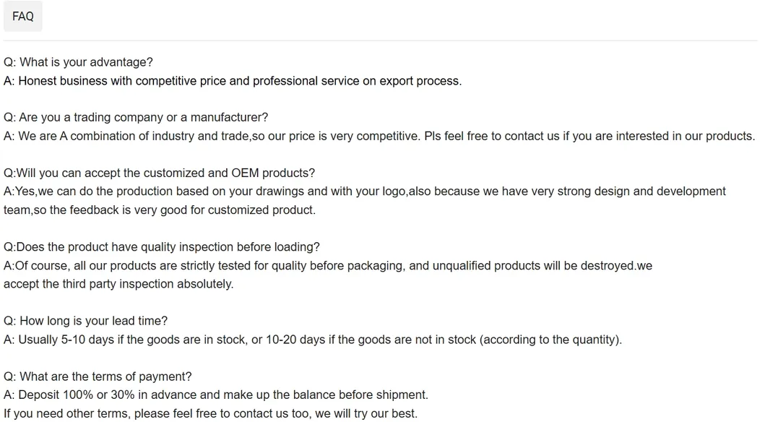
Task: Click the question 'What is your advantage?'
Action: point(78,62)
